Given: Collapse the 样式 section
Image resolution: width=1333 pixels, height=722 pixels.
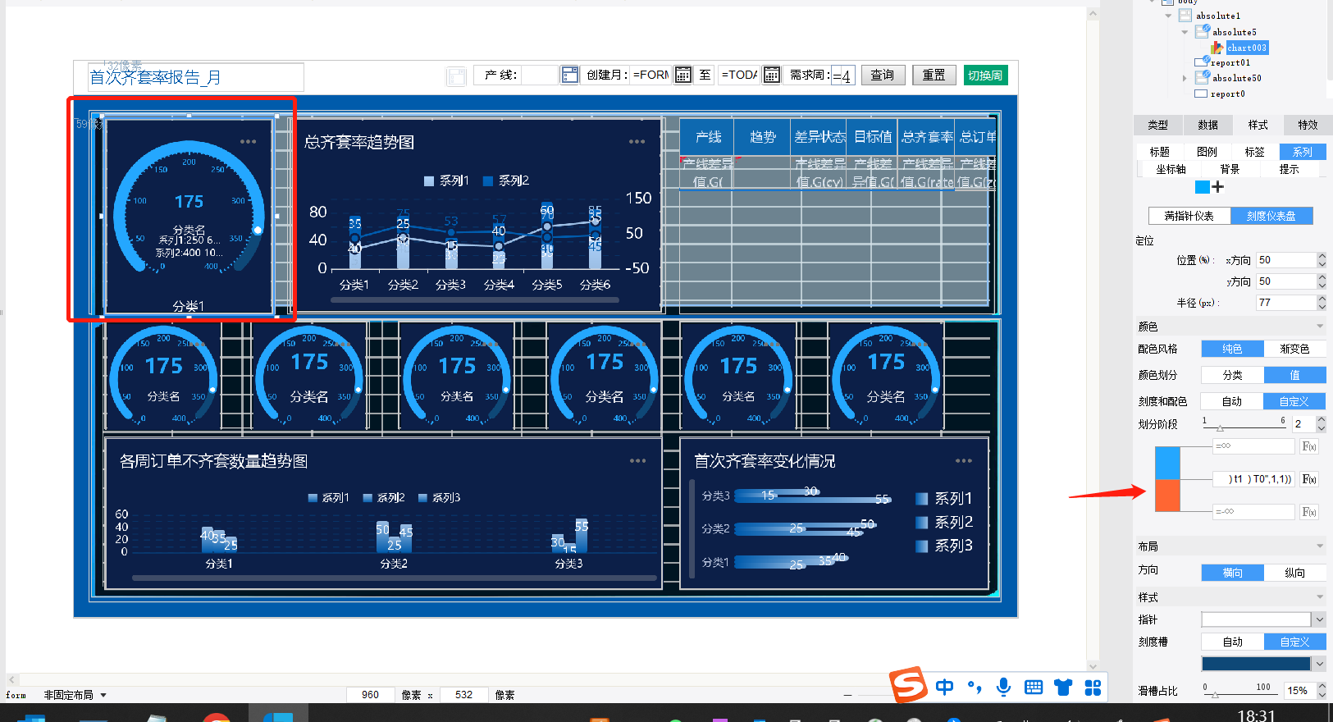Looking at the screenshot, I should 1320,597.
